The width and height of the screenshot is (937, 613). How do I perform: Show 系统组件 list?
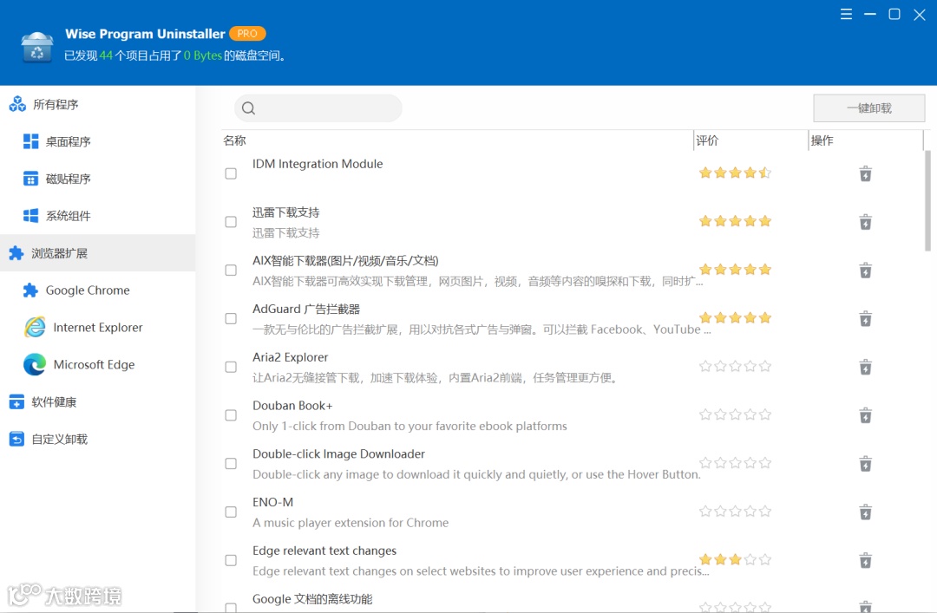click(x=97, y=216)
